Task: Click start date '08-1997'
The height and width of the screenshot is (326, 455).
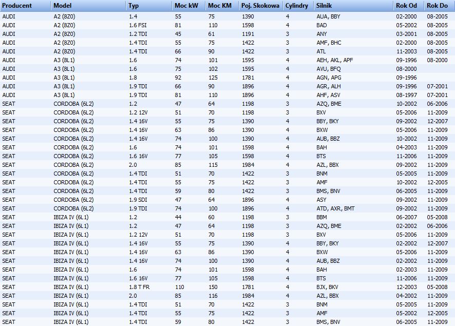Action: 407,95
